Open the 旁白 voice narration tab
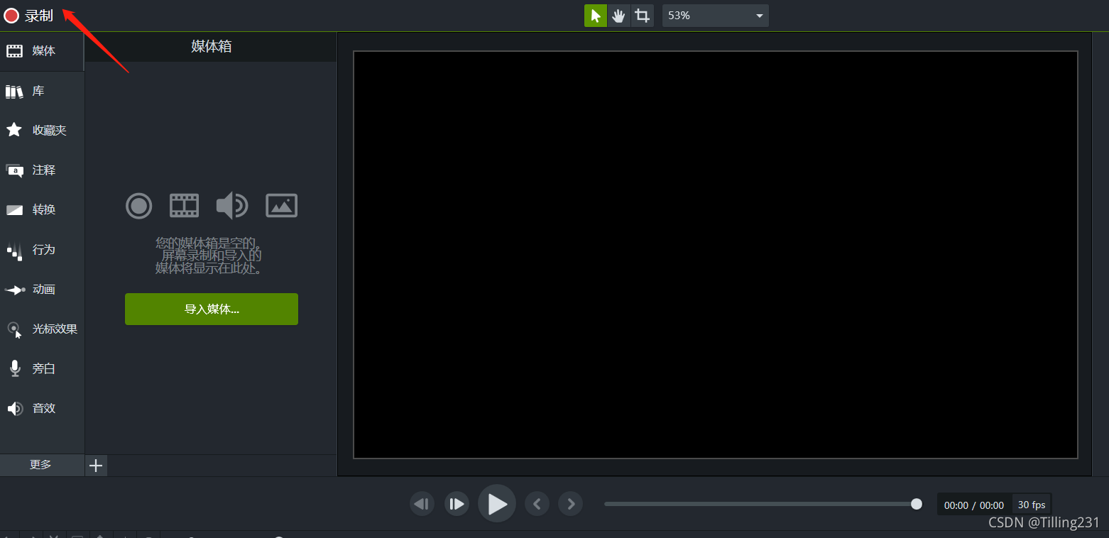 click(42, 369)
